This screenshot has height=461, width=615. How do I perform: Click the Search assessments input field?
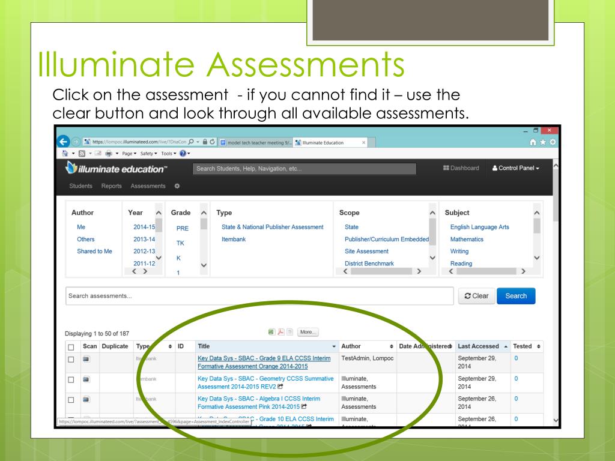259,296
